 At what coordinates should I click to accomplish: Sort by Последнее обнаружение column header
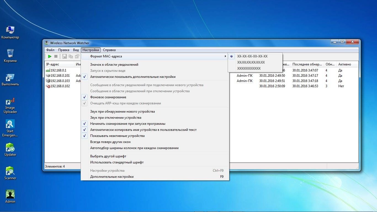[307, 64]
